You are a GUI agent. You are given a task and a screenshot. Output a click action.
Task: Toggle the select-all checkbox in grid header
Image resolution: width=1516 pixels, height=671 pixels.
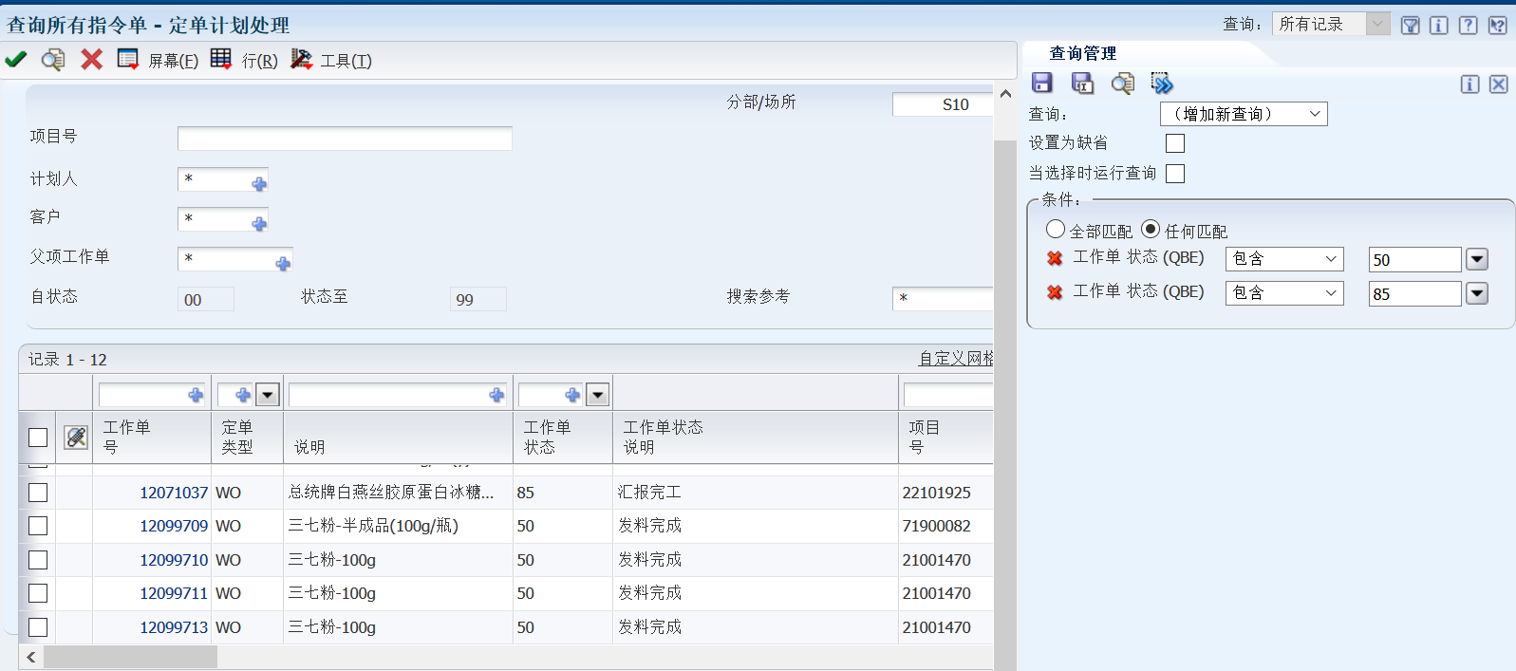tap(38, 438)
